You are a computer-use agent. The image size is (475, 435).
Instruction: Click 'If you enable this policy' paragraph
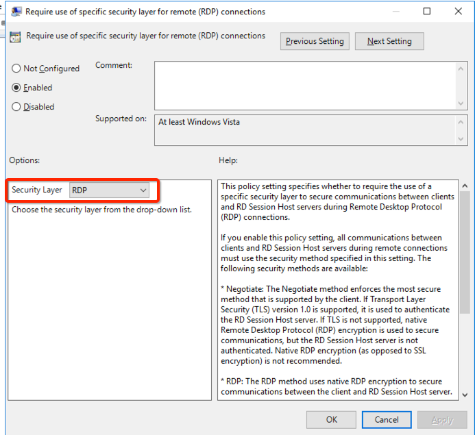[334, 253]
